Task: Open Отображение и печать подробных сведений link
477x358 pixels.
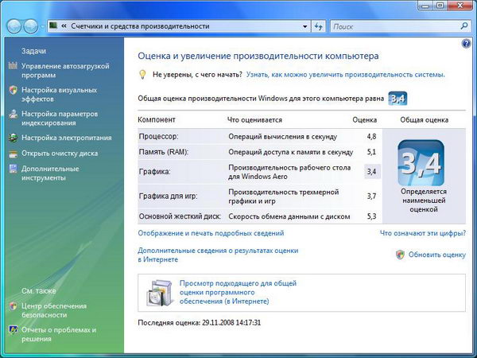Action: click(x=211, y=234)
